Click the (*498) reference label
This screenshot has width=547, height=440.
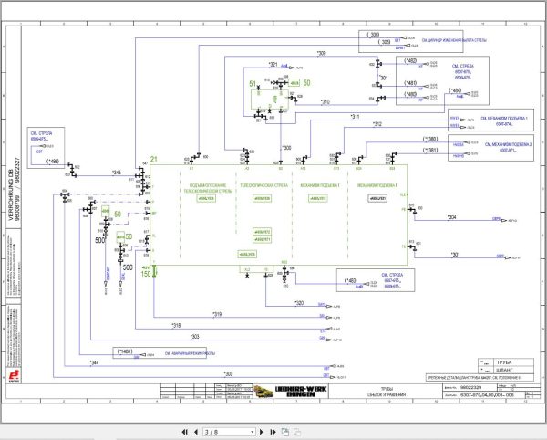pyautogui.click(x=53, y=162)
